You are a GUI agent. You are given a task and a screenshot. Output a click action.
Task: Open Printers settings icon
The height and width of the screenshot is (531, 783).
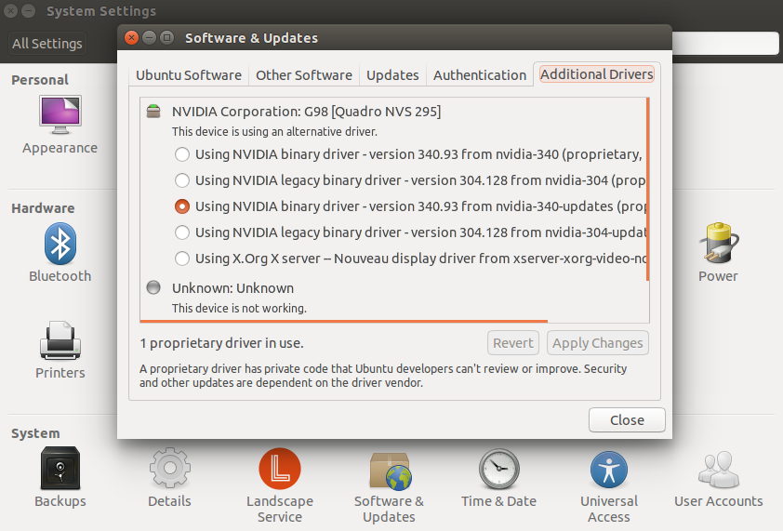coord(60,340)
